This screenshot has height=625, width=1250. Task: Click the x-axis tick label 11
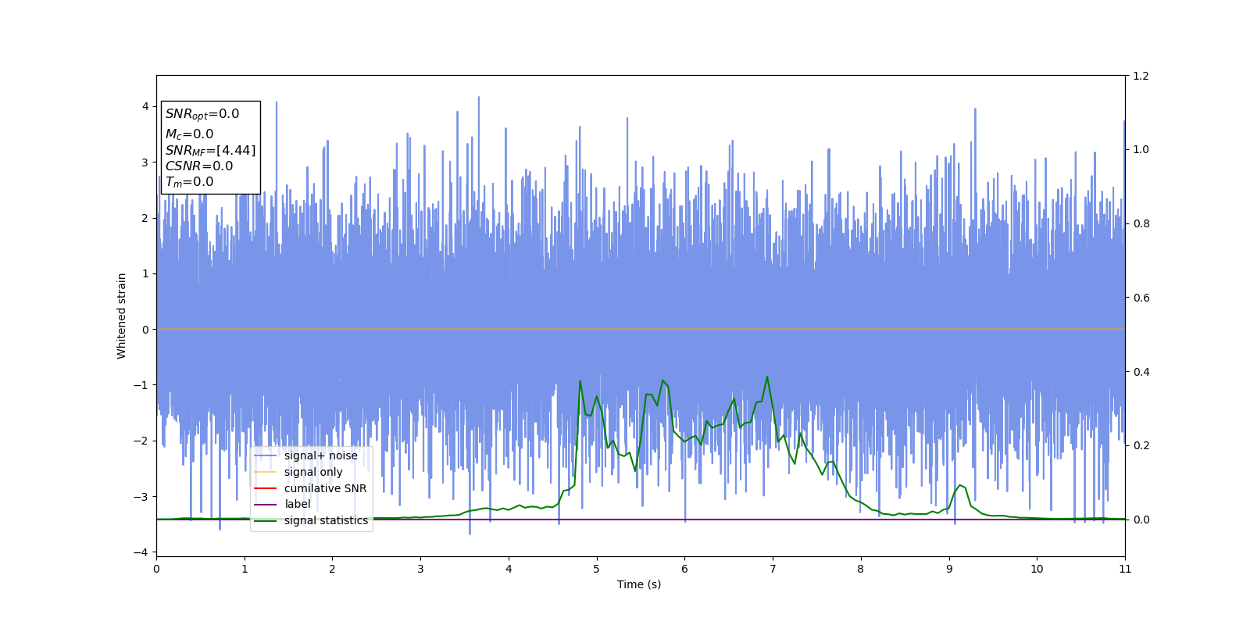pyautogui.click(x=1124, y=569)
